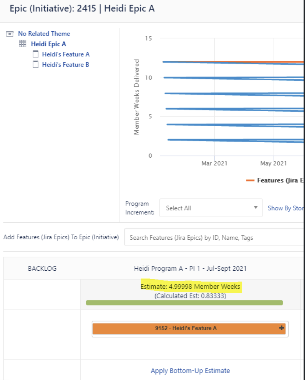Click the page icon beside Heidi's Feature A
Screen dimensions: 305x380
36,54
